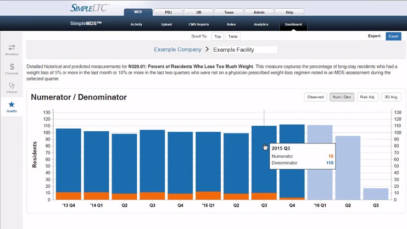Open the Workflow sidebar section
407x229 pixels.
tap(12, 49)
